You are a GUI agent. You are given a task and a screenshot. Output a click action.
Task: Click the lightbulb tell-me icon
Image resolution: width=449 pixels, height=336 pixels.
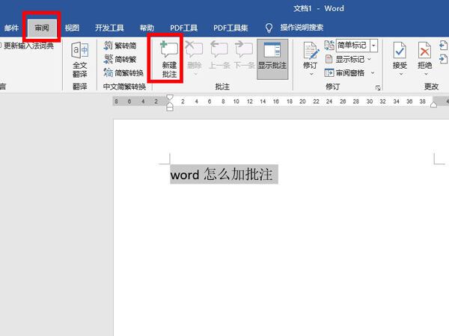point(269,28)
